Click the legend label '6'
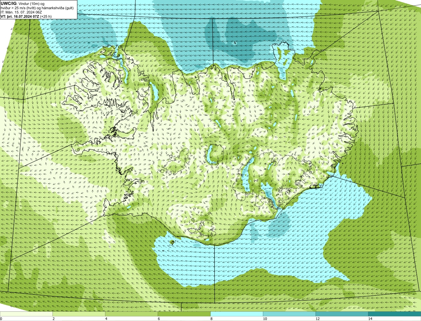The height and width of the screenshot is (321, 421). pyautogui.click(x=159, y=319)
